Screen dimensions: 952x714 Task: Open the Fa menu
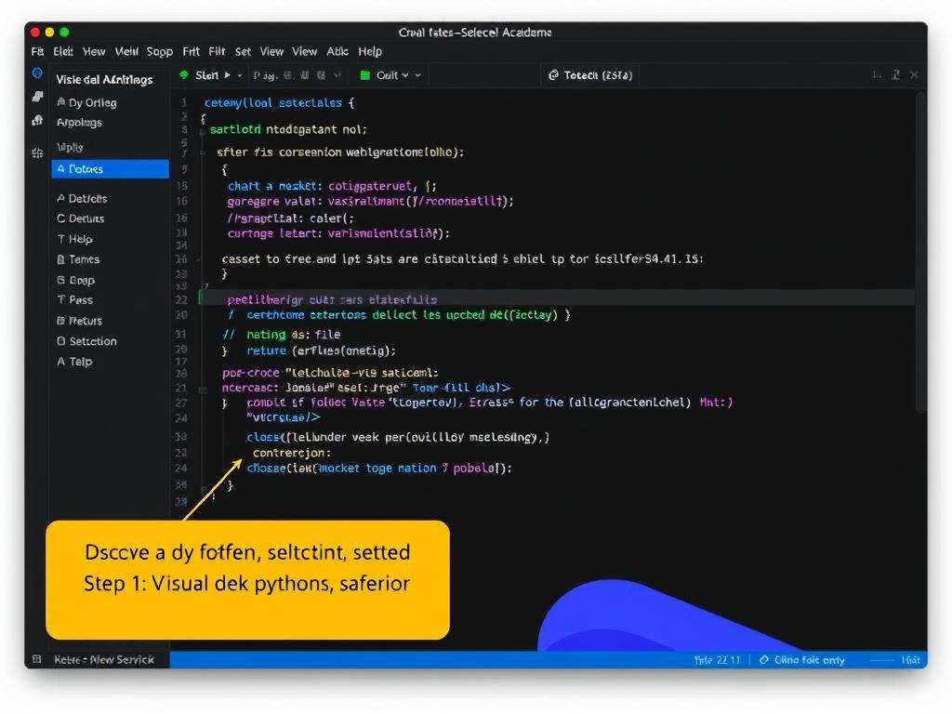click(37, 52)
